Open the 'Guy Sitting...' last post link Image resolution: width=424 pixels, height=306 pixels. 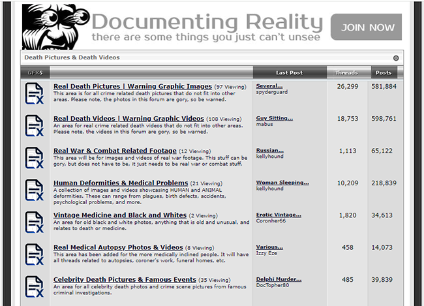[x=275, y=118]
